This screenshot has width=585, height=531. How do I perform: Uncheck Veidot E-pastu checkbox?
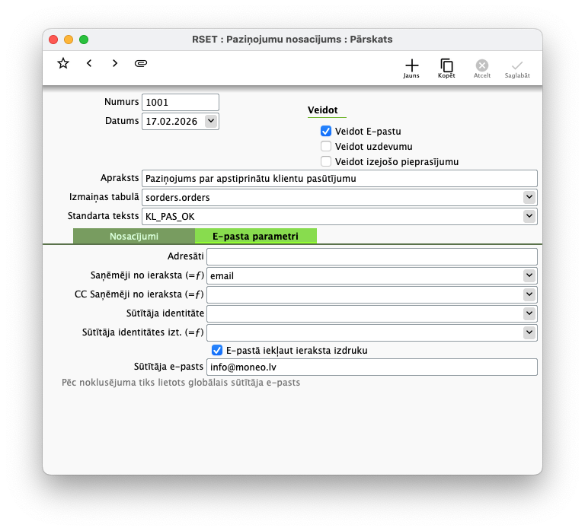pyautogui.click(x=326, y=132)
